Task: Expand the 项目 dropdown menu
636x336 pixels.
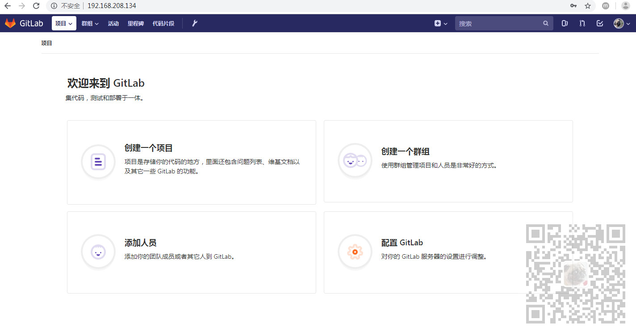Action: (x=64, y=23)
